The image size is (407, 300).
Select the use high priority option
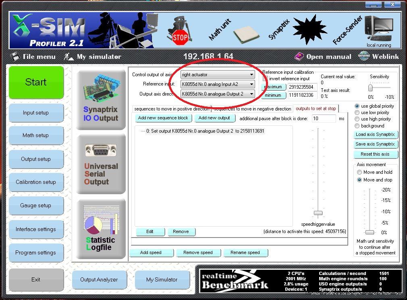tap(357, 119)
